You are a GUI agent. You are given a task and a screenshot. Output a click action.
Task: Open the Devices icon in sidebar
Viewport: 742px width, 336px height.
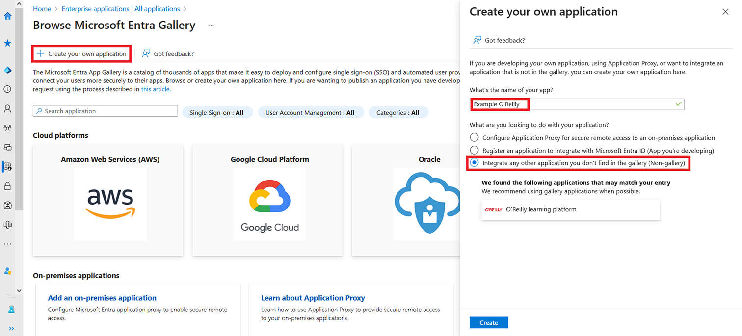pos(8,147)
